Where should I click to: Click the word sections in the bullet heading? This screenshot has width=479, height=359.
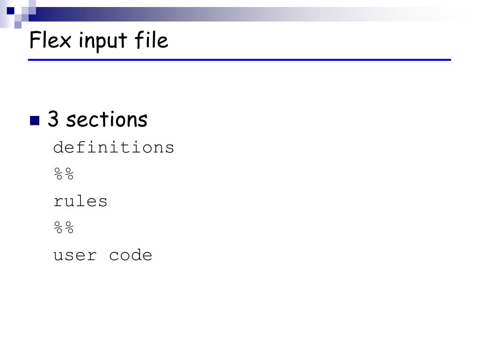(107, 120)
